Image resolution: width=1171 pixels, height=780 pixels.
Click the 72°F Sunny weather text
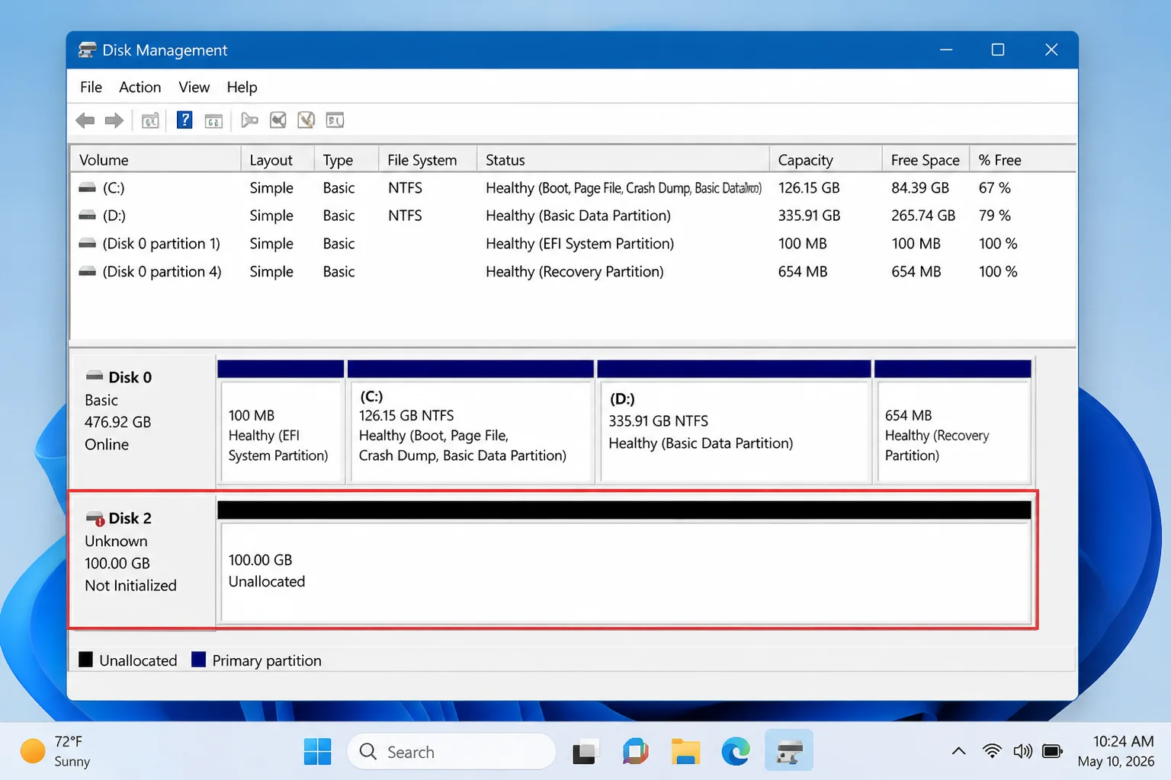[72, 751]
